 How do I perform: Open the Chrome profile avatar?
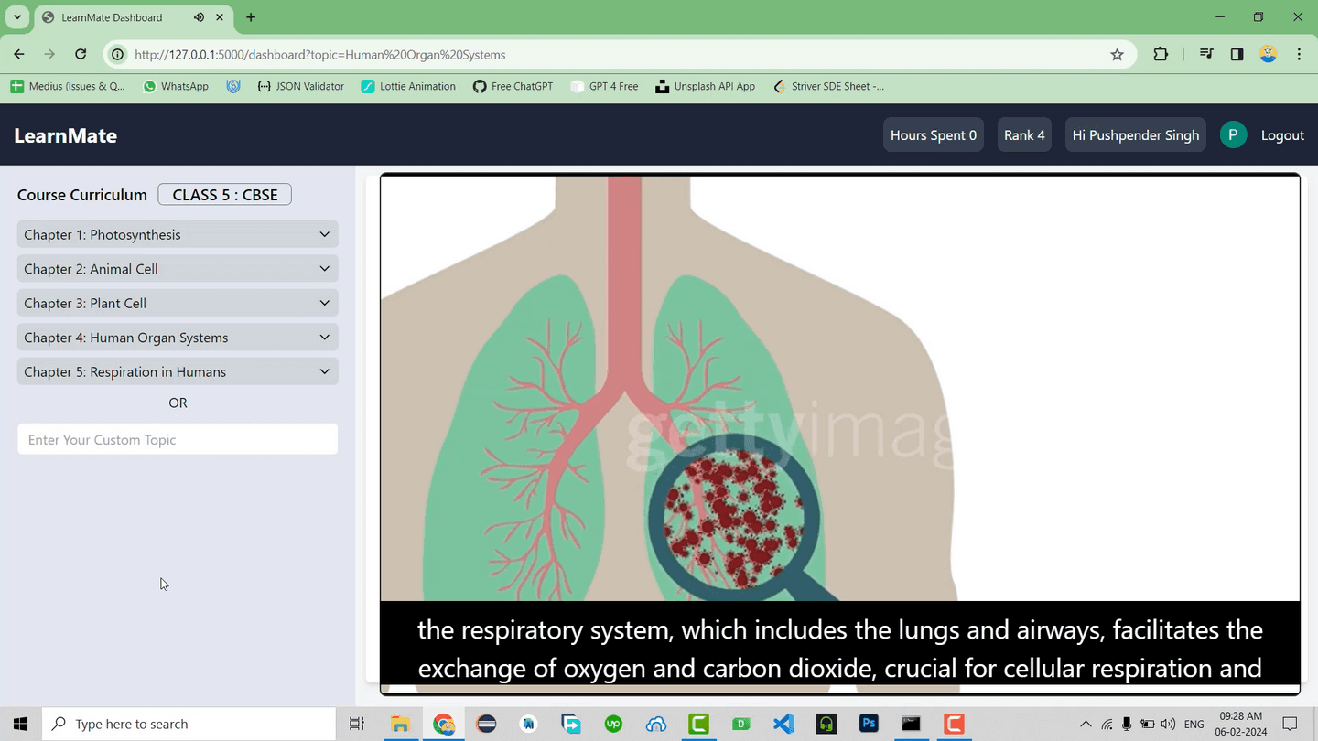point(1268,54)
